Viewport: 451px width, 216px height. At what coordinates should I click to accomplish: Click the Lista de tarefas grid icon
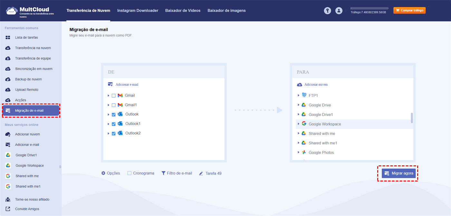(x=8, y=38)
